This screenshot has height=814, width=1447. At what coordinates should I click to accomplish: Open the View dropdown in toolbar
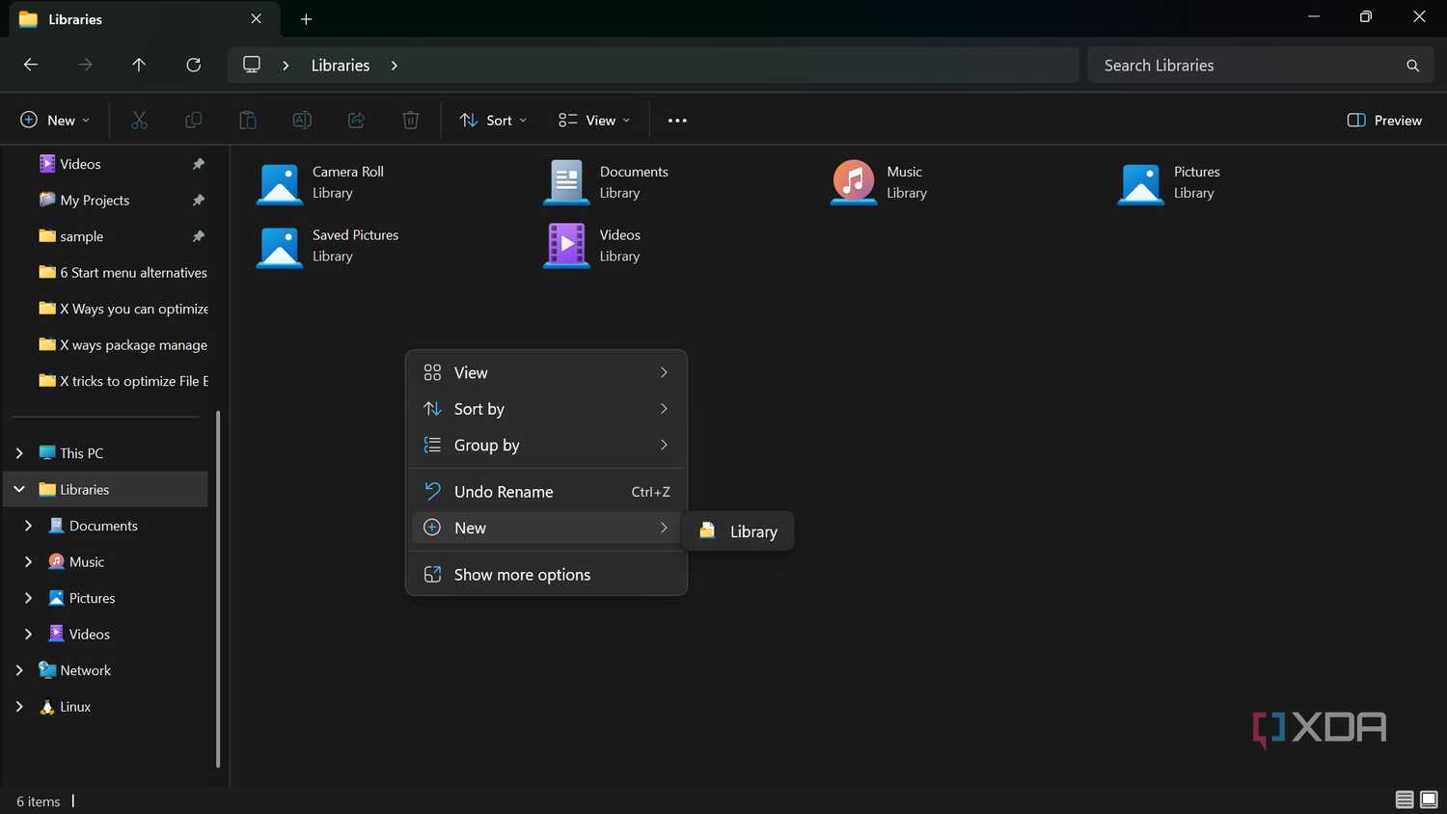pos(594,120)
